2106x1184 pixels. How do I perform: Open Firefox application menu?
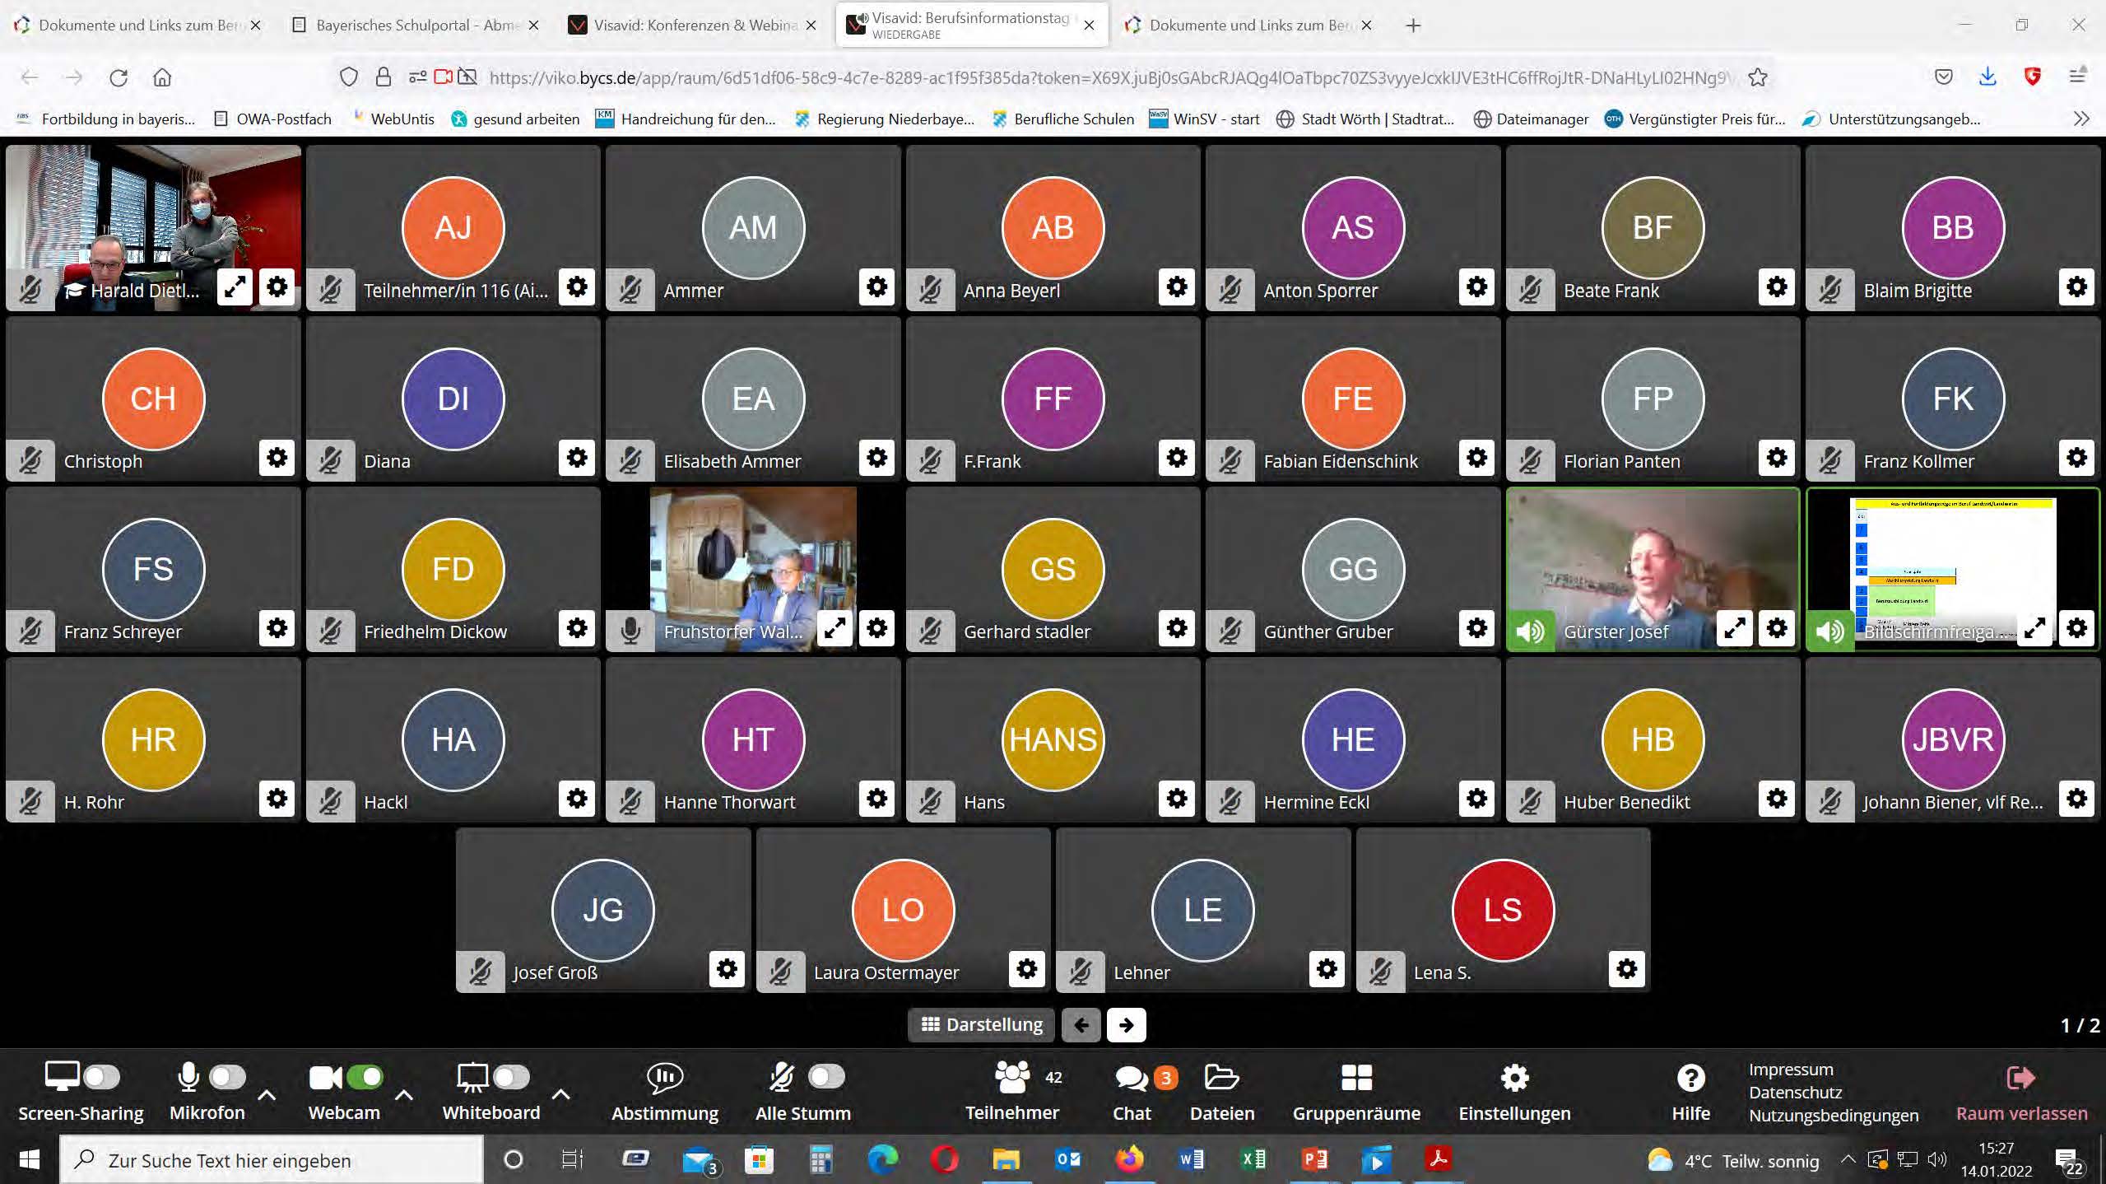click(2077, 77)
